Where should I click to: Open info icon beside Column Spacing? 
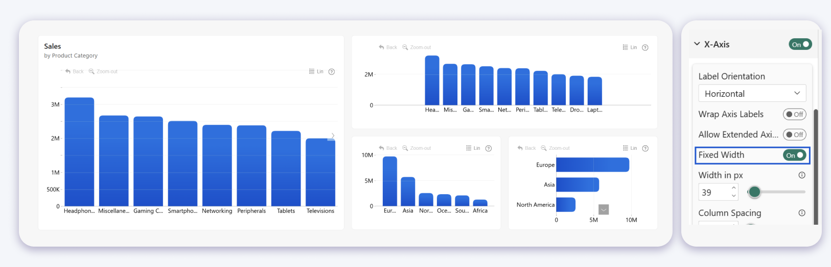(x=802, y=213)
